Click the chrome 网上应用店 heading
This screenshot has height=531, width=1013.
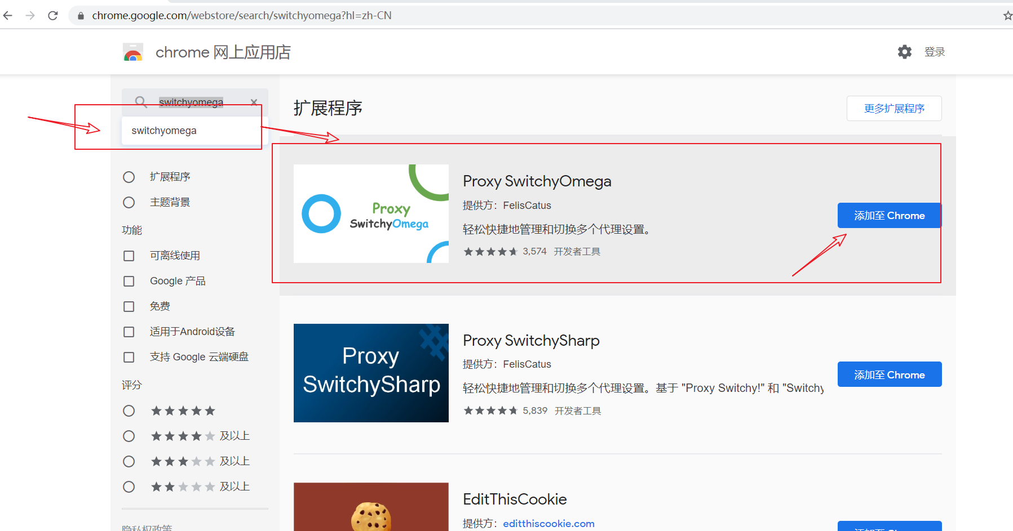tap(223, 52)
